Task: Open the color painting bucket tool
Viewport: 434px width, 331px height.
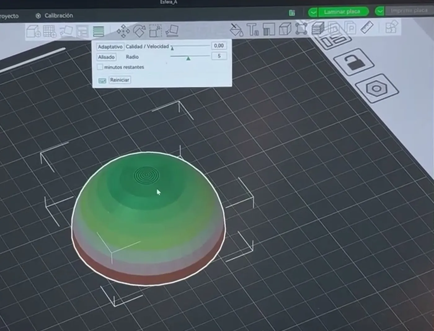Action: [x=237, y=29]
